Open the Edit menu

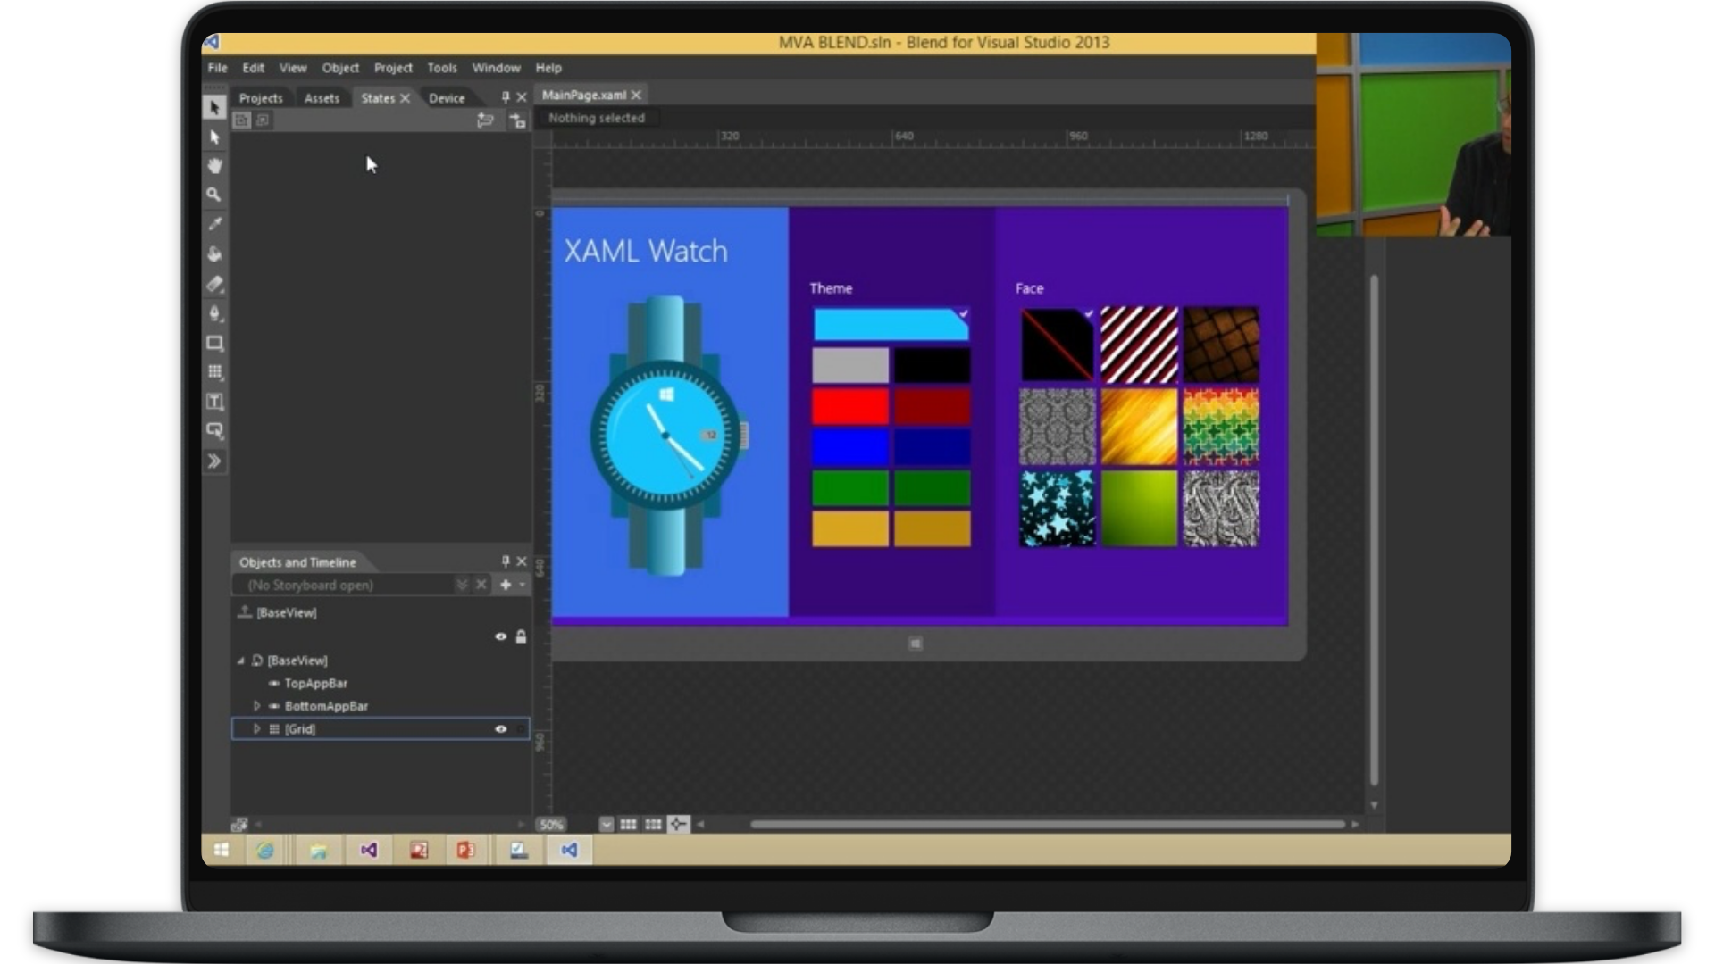coord(253,68)
